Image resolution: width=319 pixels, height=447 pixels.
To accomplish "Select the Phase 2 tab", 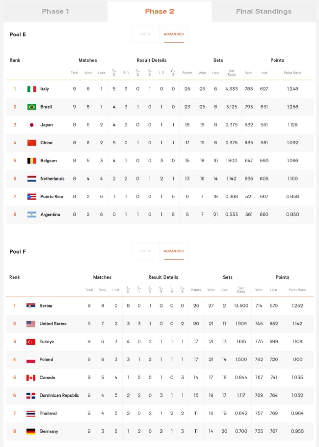I will 159,11.
